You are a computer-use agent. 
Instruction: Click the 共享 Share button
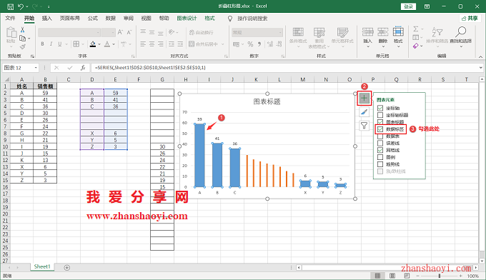(x=470, y=19)
